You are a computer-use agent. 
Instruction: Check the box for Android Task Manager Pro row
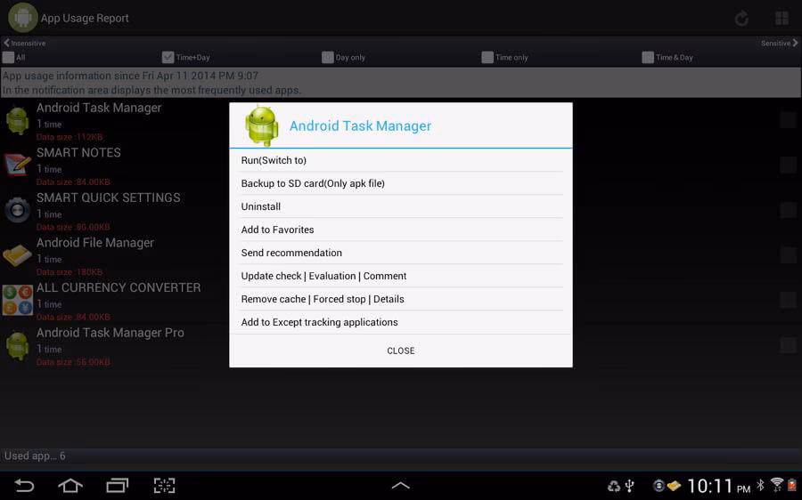pos(789,344)
